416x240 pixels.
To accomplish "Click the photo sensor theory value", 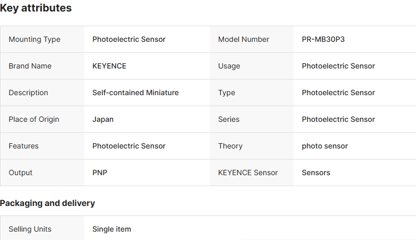I will coord(325,146).
